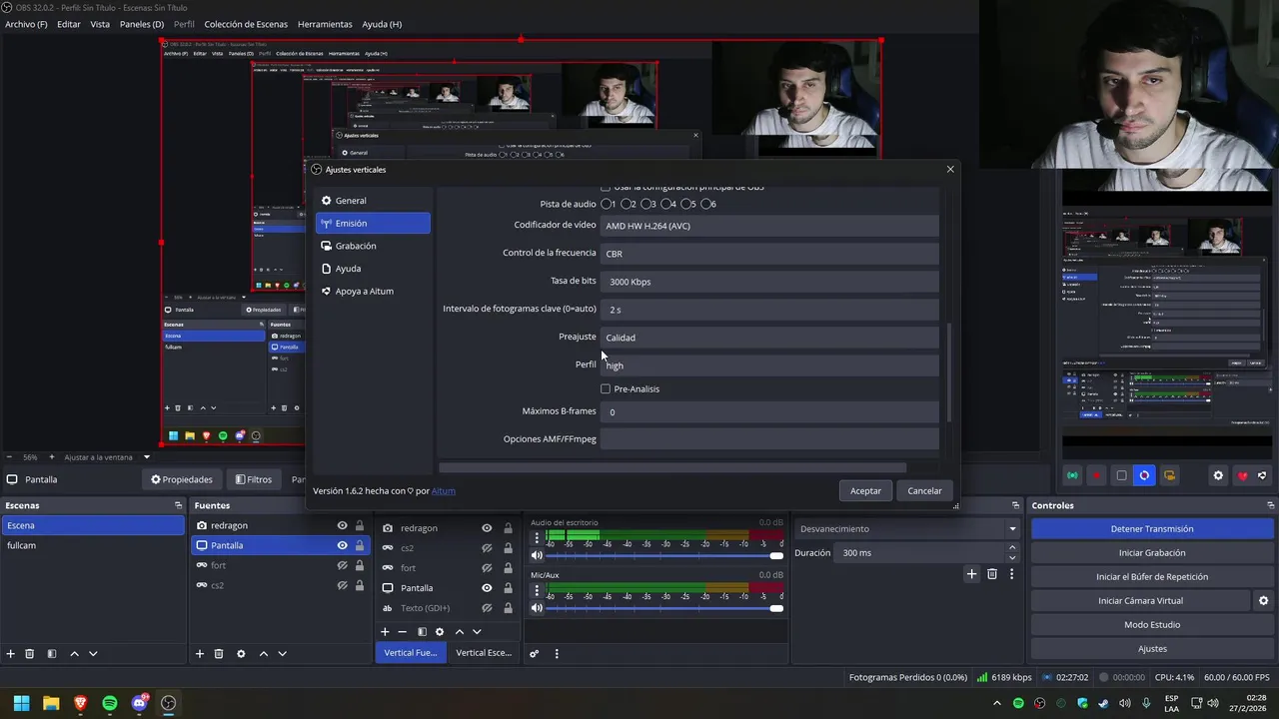Hide redragon source in Fuentes panel

click(342, 525)
